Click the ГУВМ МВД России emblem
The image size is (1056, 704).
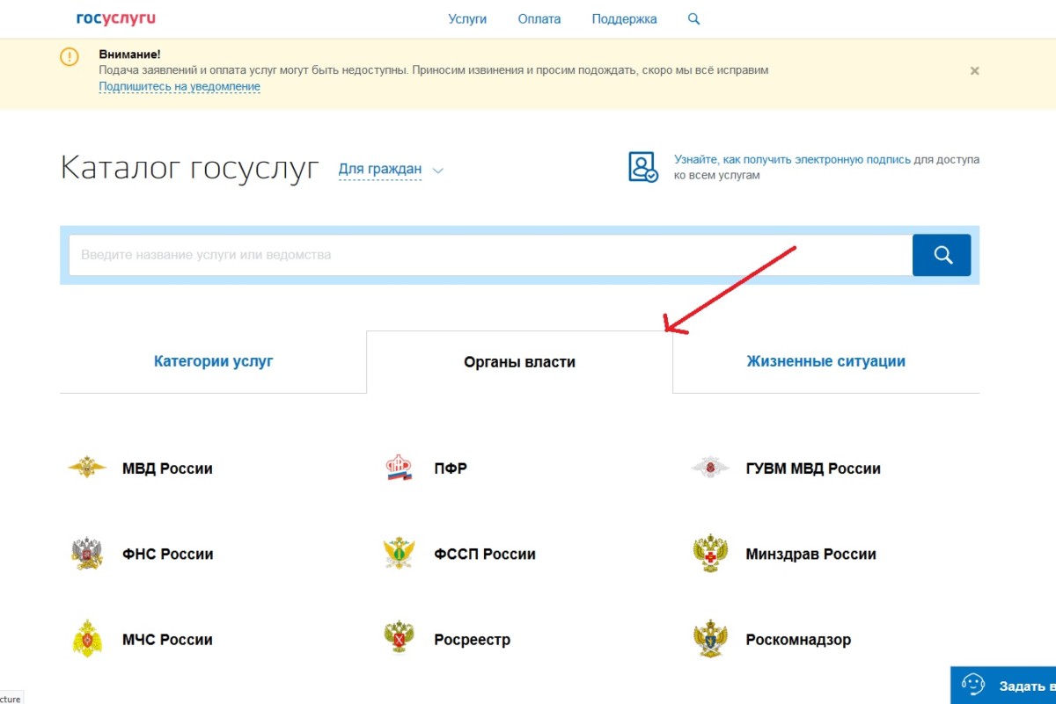click(710, 468)
